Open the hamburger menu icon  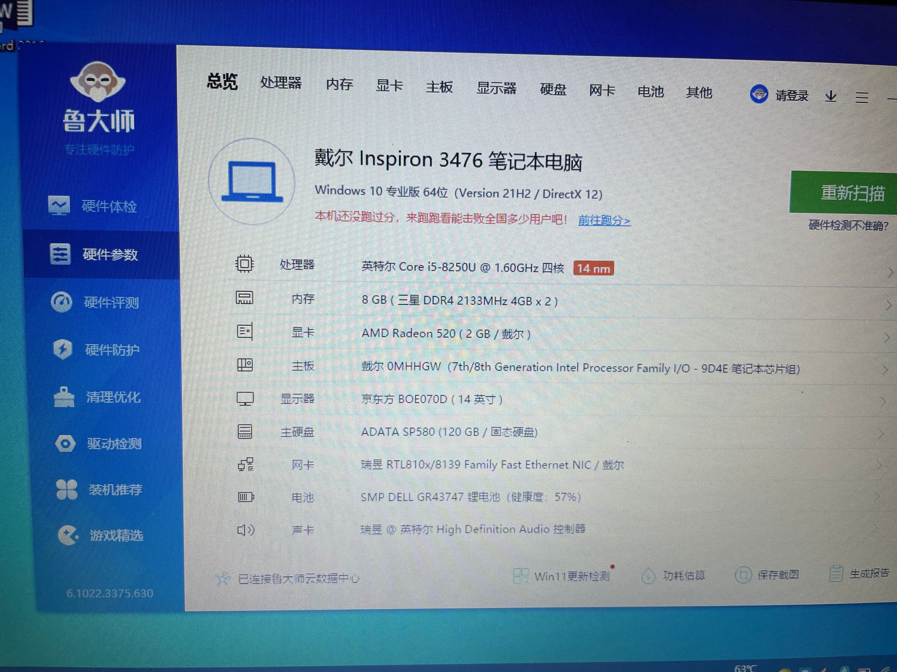pyautogui.click(x=862, y=98)
